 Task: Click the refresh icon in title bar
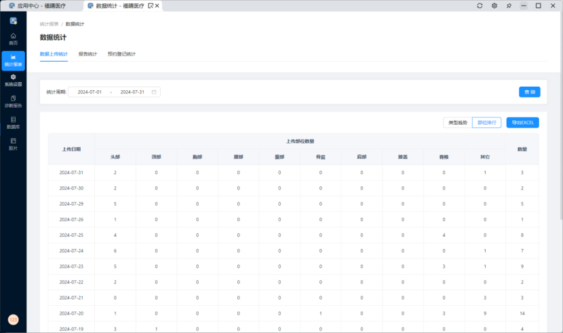click(480, 5)
